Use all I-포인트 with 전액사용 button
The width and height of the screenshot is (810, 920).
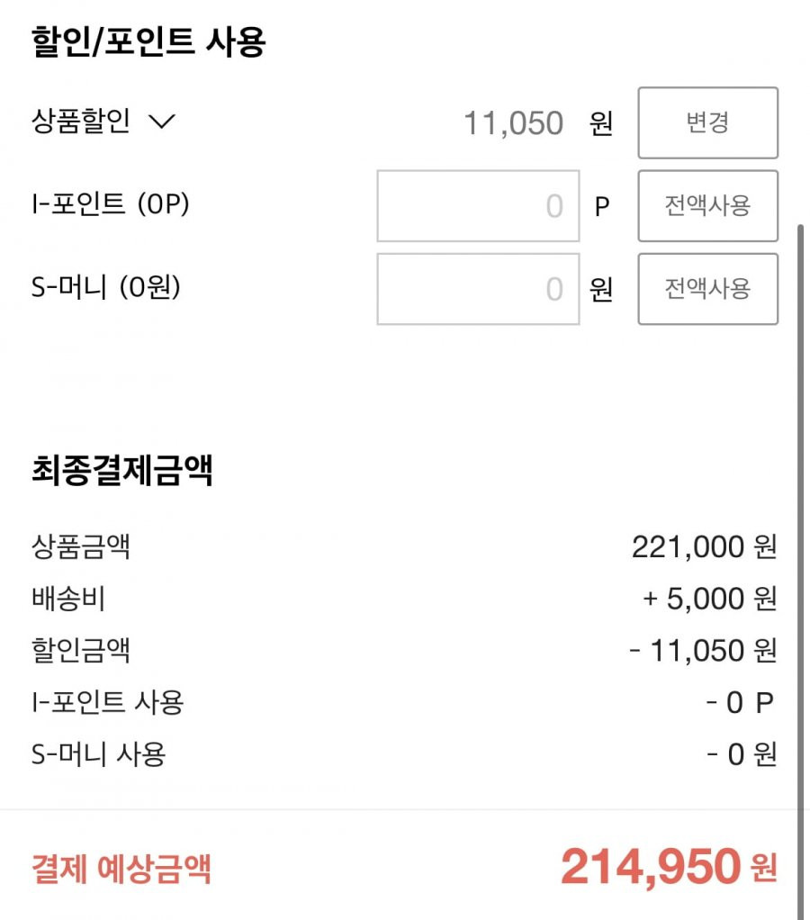pos(708,206)
